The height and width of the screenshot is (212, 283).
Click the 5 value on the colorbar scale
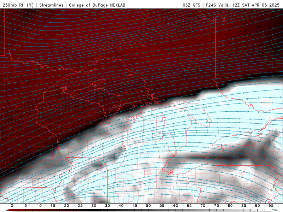25,206
